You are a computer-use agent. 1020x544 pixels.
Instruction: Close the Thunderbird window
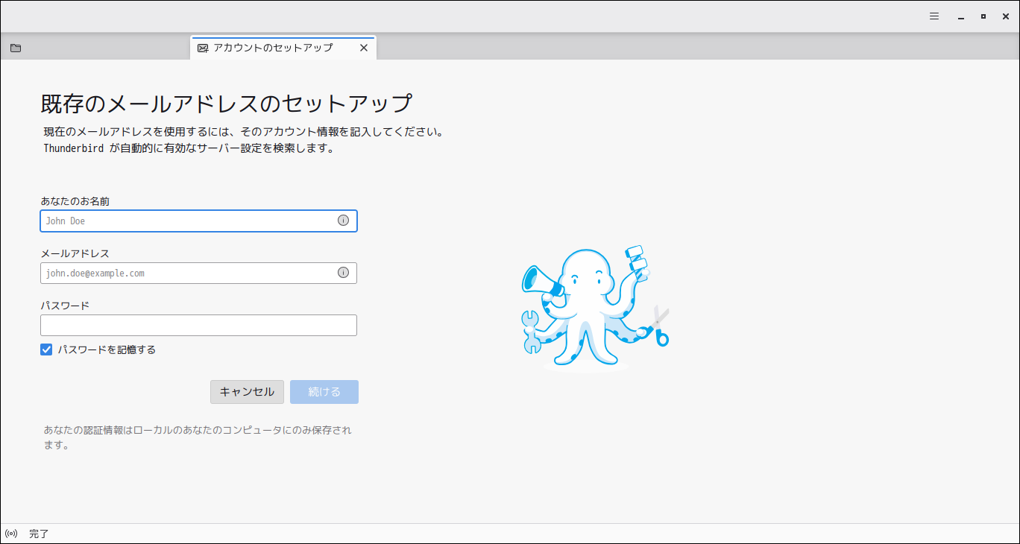1005,16
